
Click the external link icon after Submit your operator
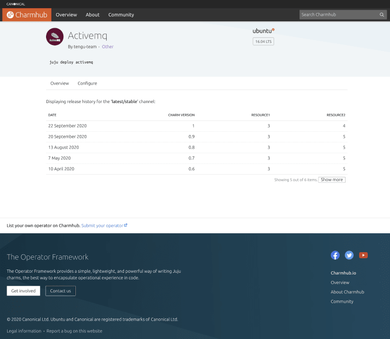(x=126, y=225)
